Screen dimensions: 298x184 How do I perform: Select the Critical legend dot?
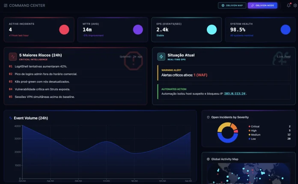point(249,126)
